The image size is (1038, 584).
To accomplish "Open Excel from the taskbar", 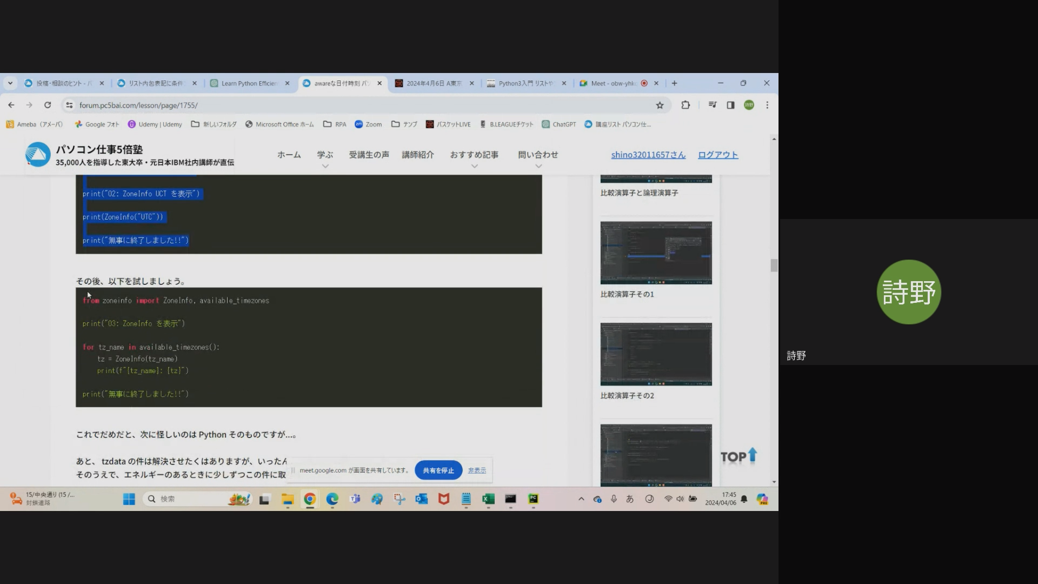I will point(488,499).
